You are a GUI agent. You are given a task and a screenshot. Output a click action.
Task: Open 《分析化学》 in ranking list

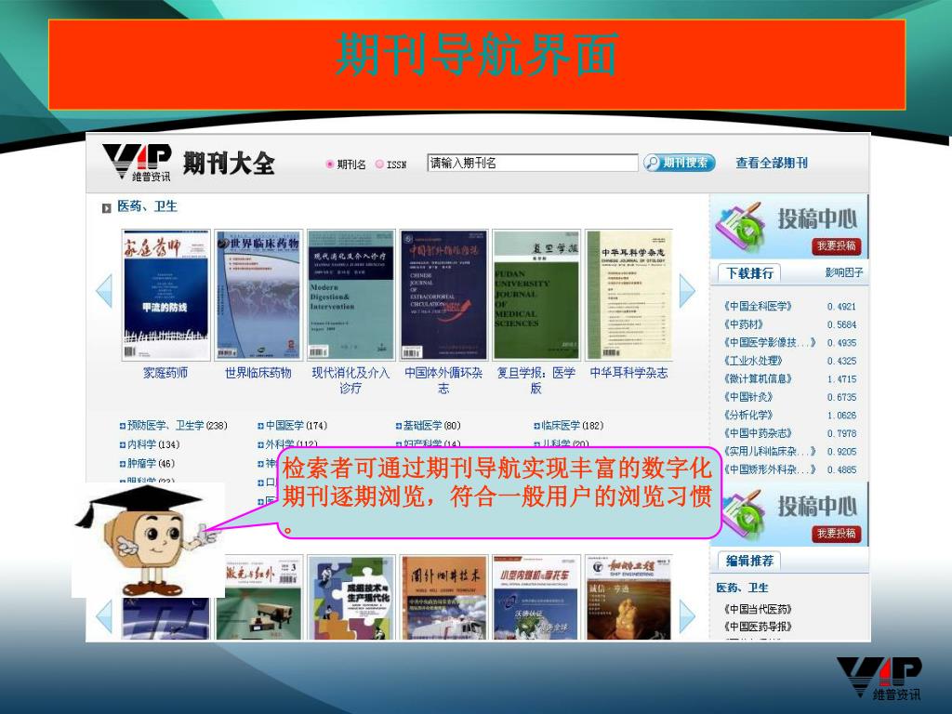(748, 416)
